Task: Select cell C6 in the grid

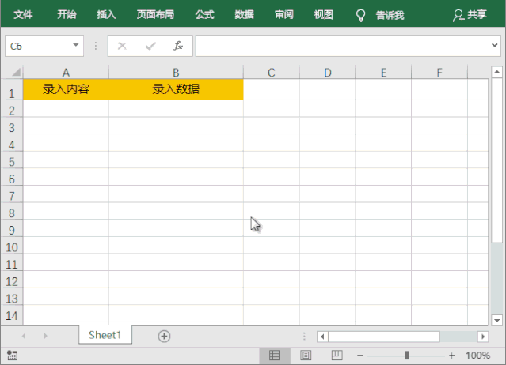Action: pyautogui.click(x=272, y=177)
